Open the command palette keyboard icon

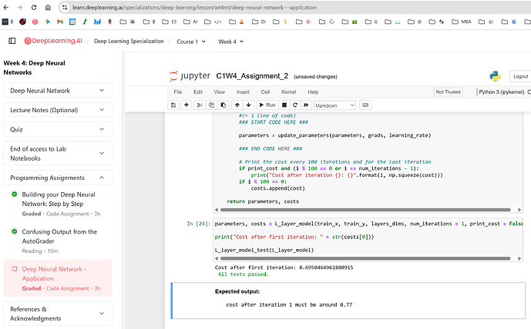(x=365, y=105)
